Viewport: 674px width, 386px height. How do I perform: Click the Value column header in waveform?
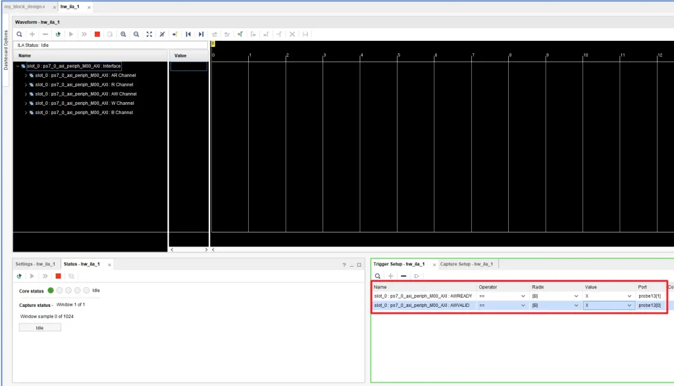(x=189, y=56)
